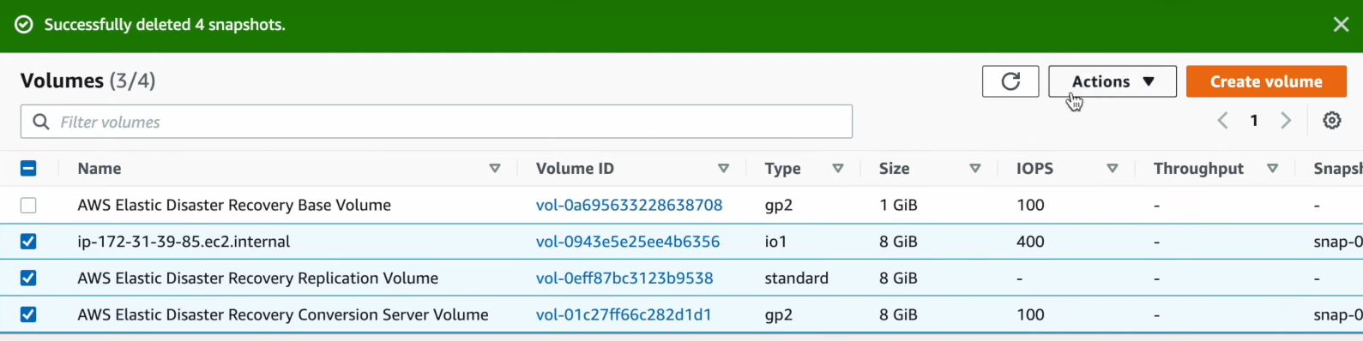Click the search magnifier icon

[40, 122]
